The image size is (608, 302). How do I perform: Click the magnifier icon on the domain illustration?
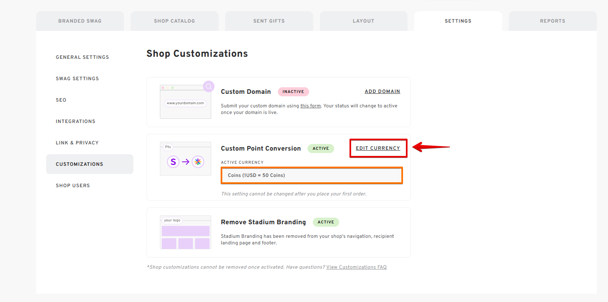pyautogui.click(x=209, y=86)
